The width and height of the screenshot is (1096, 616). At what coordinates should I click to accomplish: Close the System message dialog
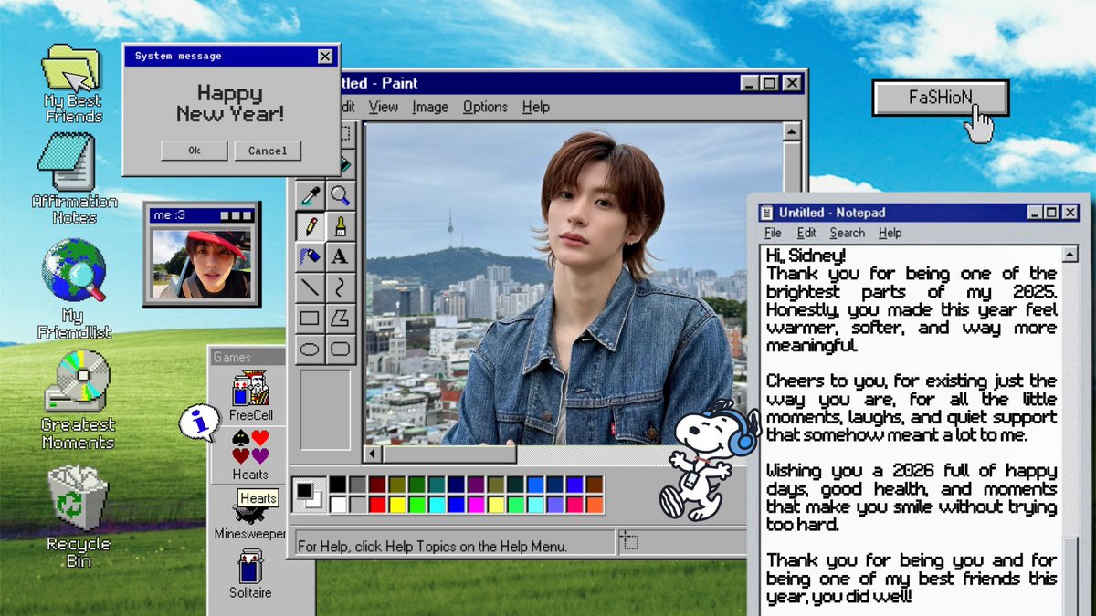coord(325,57)
